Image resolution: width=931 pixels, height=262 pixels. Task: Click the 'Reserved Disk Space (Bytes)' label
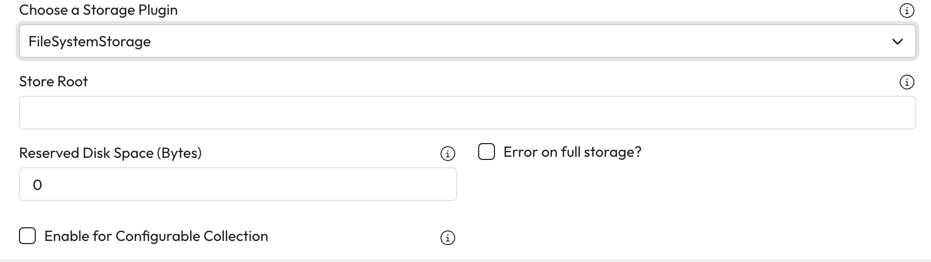(110, 153)
